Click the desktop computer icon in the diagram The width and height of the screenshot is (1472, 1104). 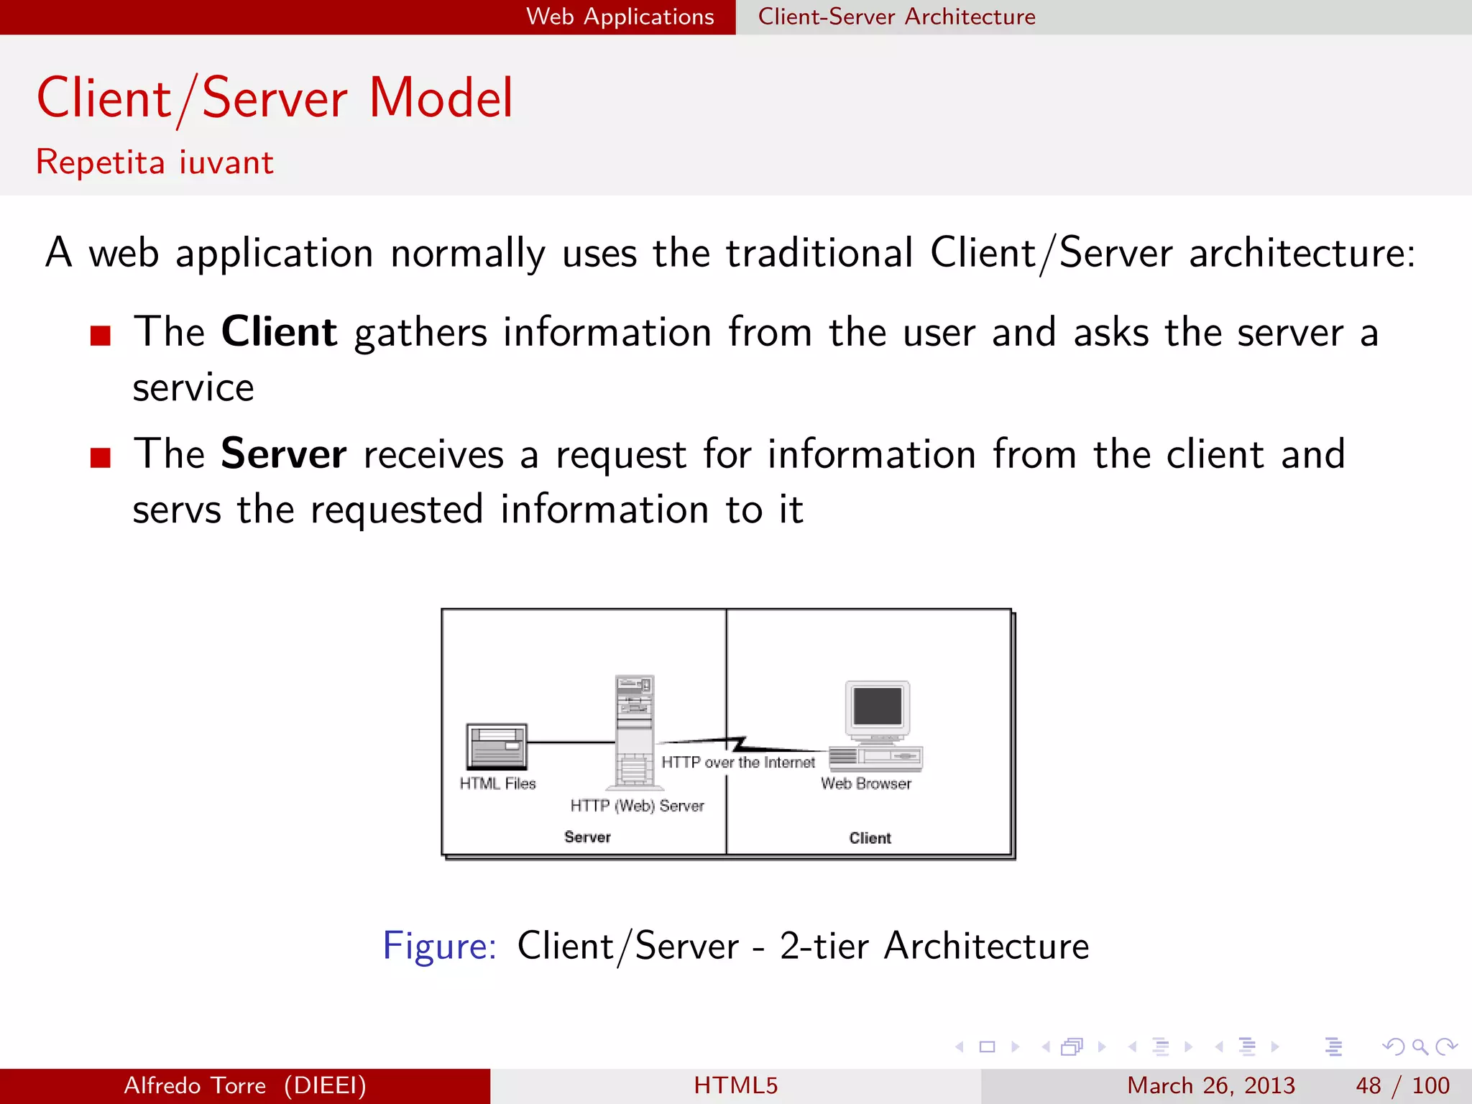pos(876,726)
